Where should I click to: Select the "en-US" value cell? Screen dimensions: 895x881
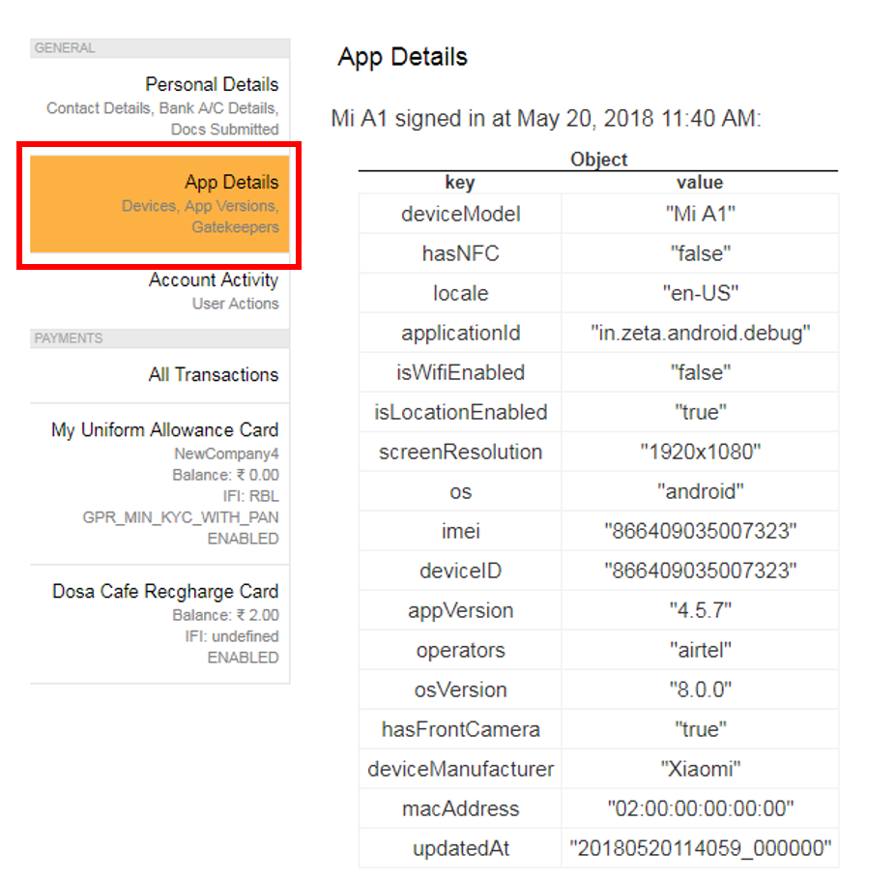pyautogui.click(x=701, y=293)
